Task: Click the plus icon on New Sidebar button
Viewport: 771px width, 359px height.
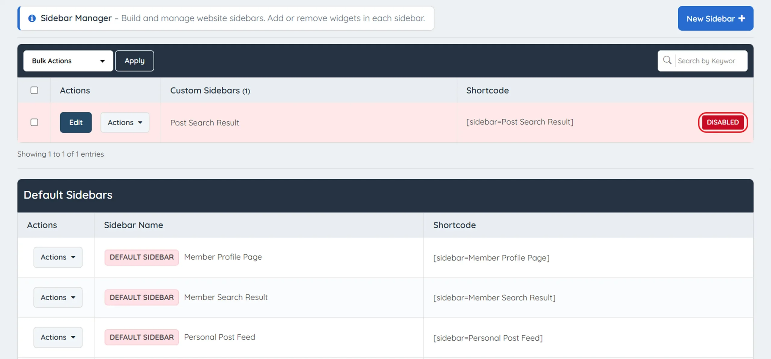Action: 742,18
